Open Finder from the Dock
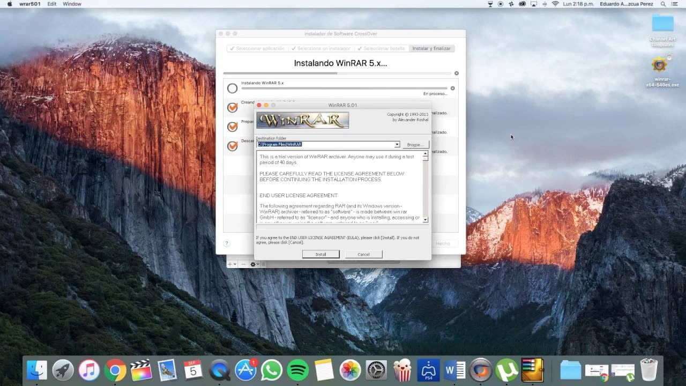The image size is (686, 386). click(x=38, y=370)
